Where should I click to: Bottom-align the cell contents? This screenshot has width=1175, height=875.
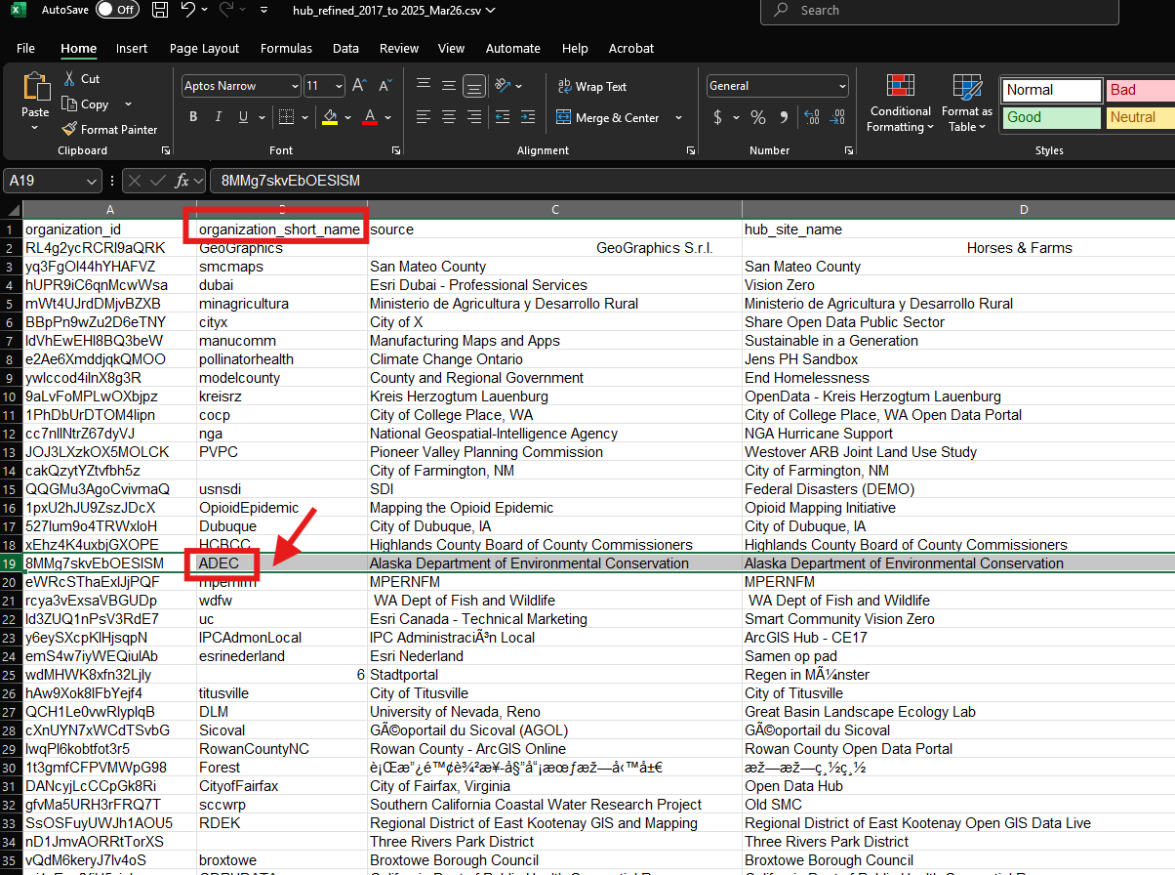click(474, 86)
